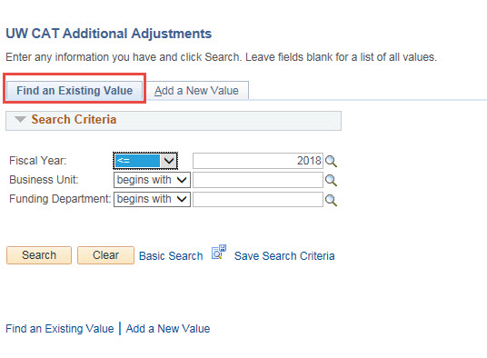
Task: Click the Clear button
Action: tap(105, 255)
